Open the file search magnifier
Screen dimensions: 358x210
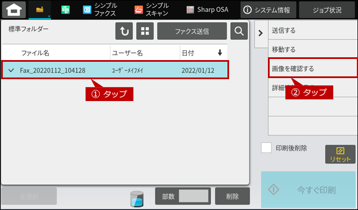239,31
